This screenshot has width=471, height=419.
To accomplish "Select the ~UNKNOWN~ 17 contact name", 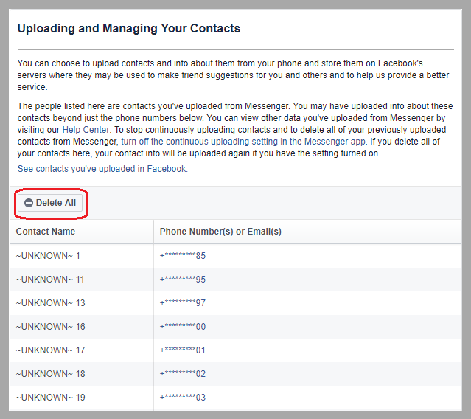I will pos(50,350).
